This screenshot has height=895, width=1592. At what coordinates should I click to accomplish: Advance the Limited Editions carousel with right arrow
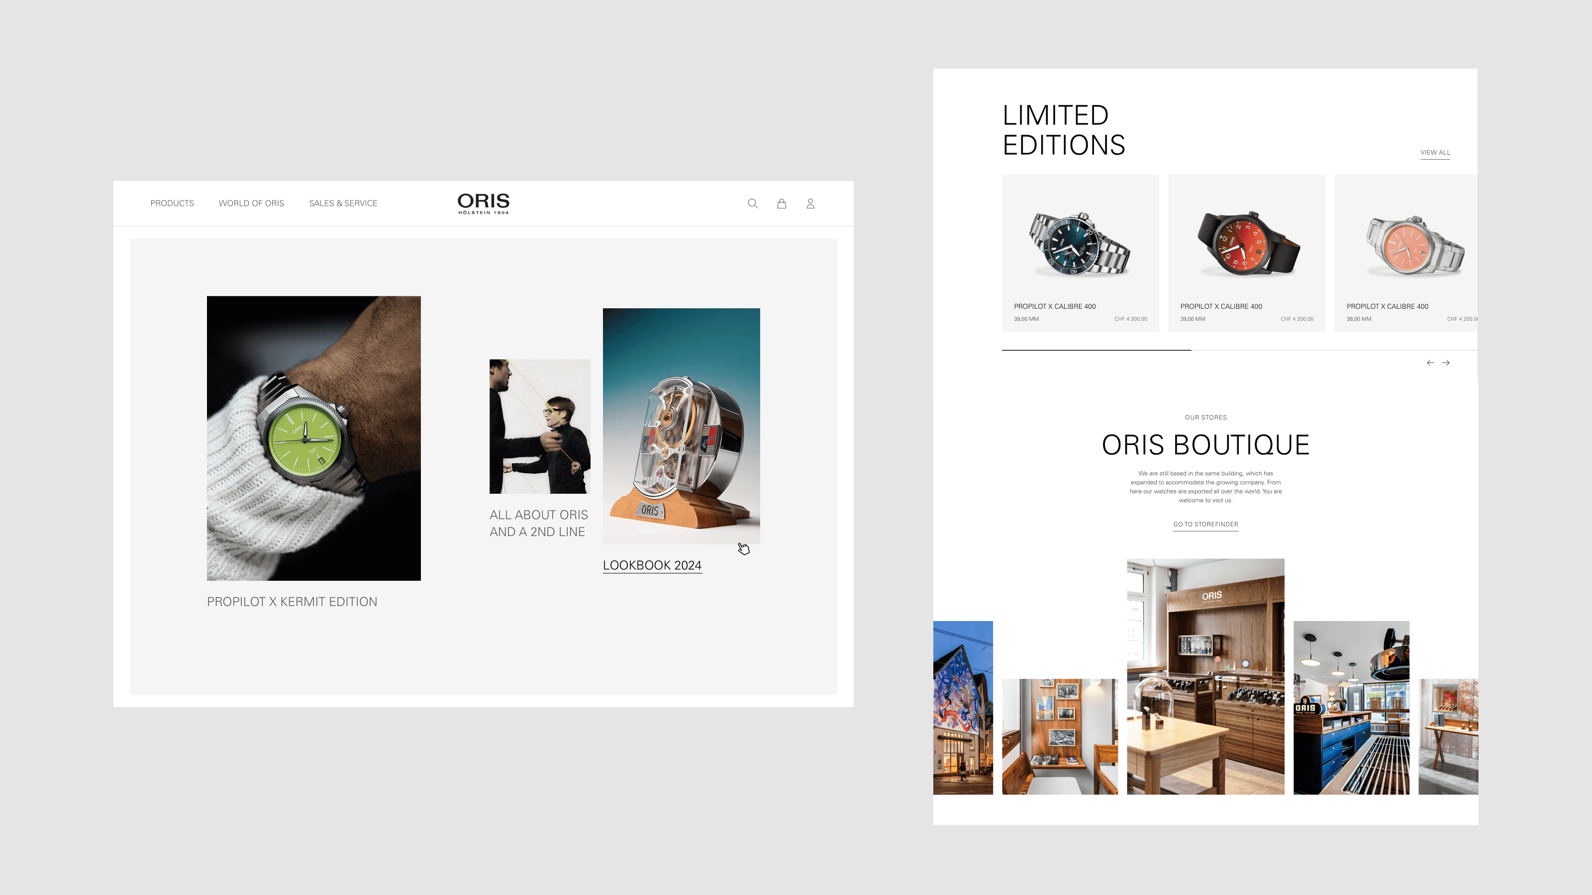pyautogui.click(x=1446, y=362)
